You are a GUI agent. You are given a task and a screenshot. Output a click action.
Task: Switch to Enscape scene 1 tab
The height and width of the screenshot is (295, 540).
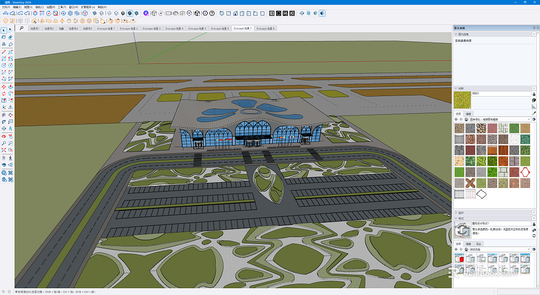pos(106,29)
